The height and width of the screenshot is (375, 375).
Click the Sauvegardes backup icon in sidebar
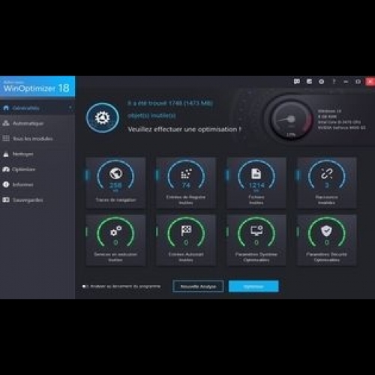pyautogui.click(x=6, y=199)
